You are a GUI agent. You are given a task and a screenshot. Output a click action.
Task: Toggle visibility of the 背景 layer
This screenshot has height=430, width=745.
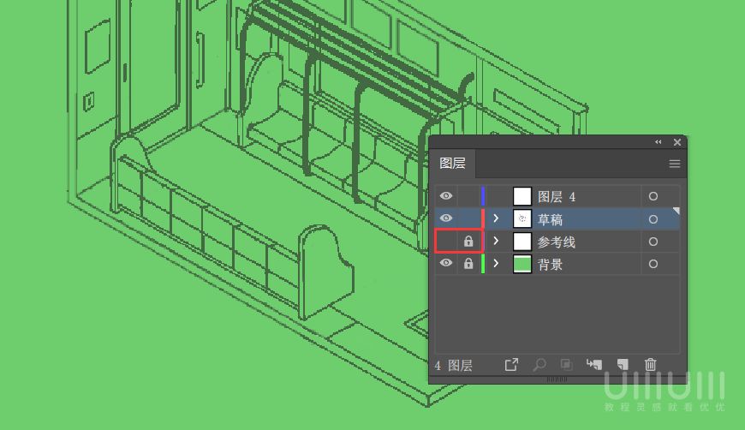(x=446, y=264)
